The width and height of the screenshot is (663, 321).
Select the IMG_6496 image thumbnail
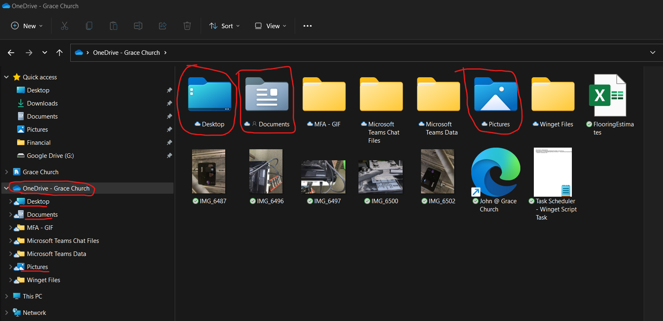pyautogui.click(x=266, y=171)
